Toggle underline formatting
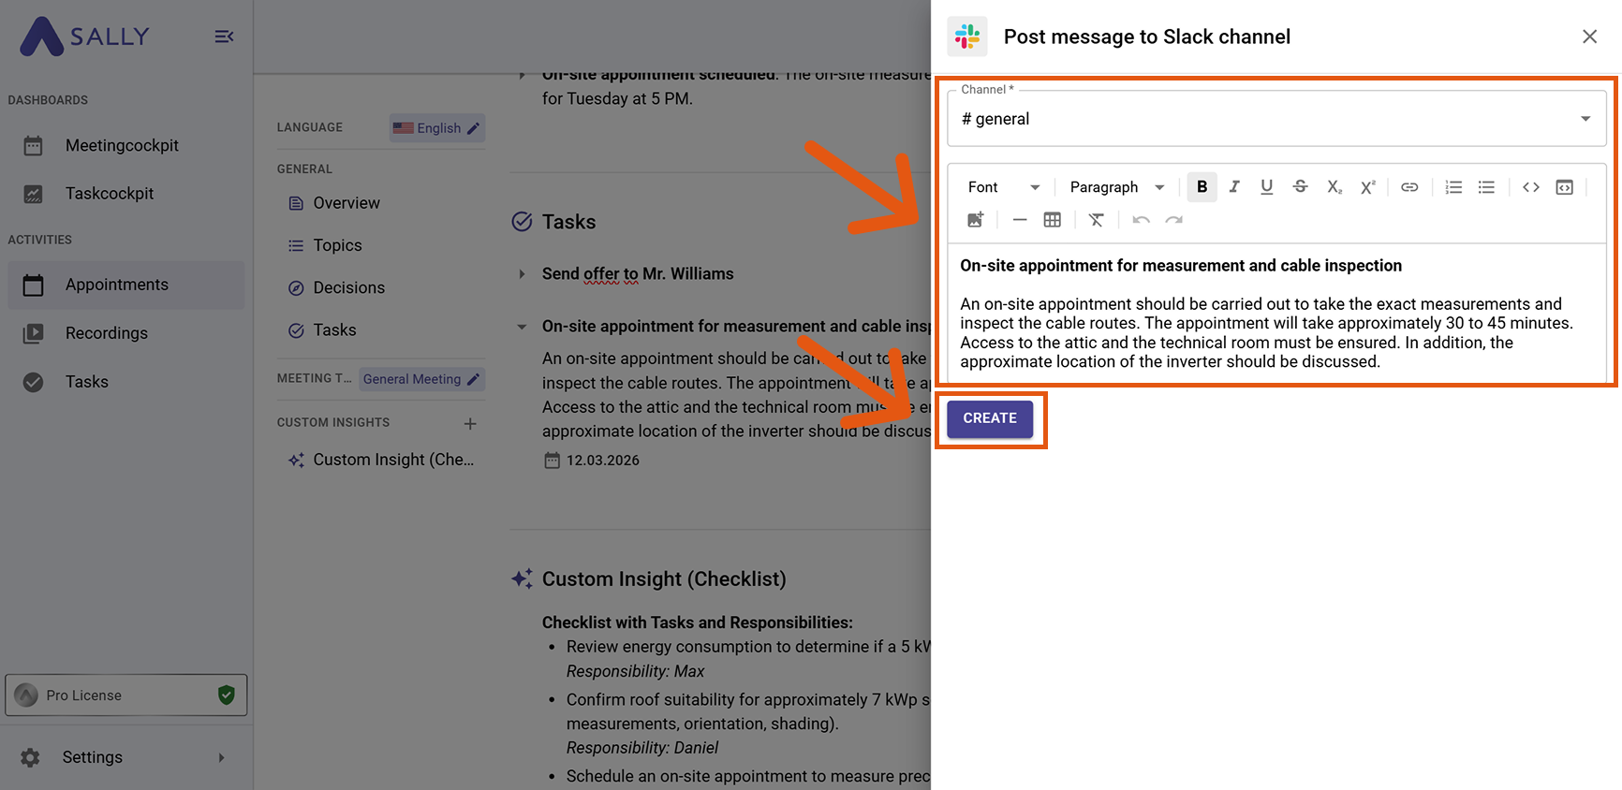 [1266, 187]
